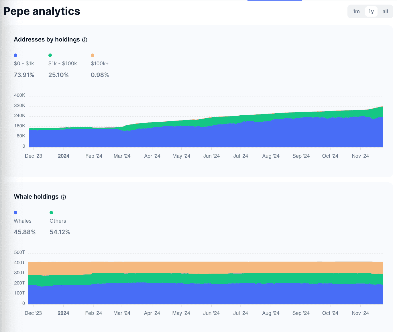Screen dimensions: 397x332
Task: Click info icon beside Whale holdings
Action: (64, 197)
